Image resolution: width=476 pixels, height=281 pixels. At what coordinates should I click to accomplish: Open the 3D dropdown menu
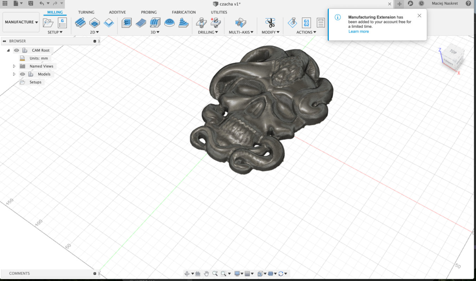(x=155, y=32)
